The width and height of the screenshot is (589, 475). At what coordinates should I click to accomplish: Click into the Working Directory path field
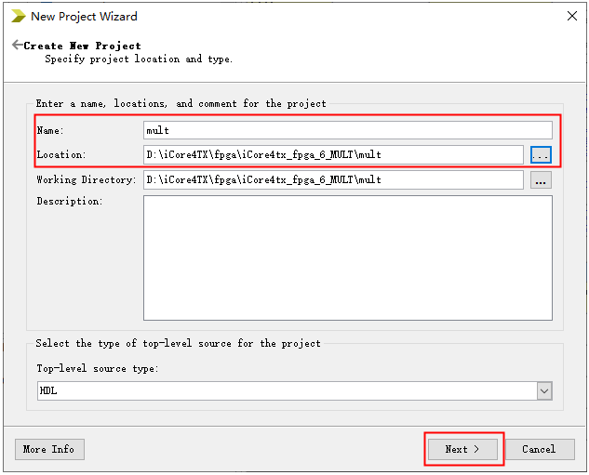click(x=333, y=179)
